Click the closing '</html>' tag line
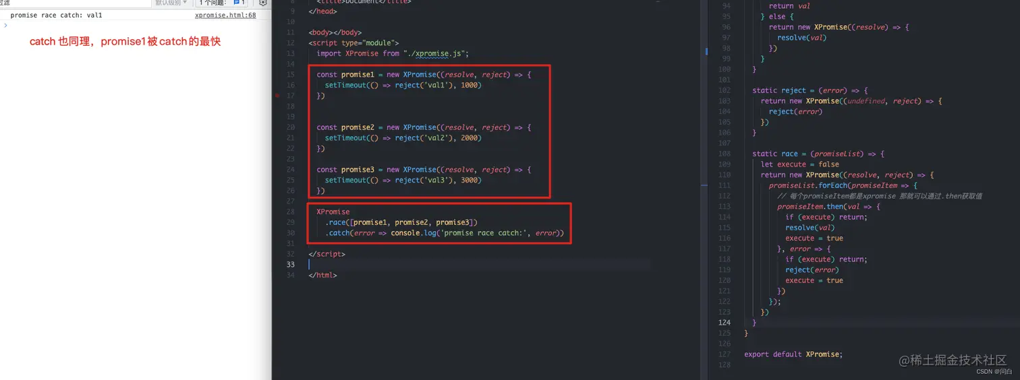 322,276
